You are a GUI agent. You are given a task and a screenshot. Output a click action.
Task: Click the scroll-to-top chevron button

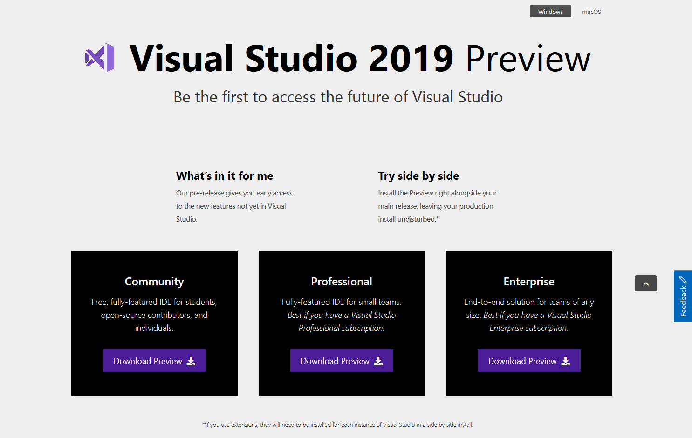[646, 283]
